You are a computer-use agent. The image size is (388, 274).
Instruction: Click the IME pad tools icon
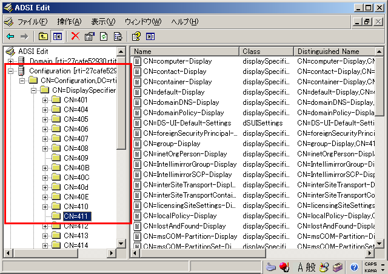[324, 267]
